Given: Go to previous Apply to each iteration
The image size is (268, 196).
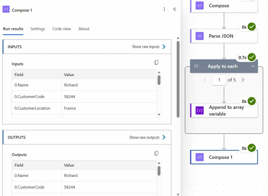Looking at the screenshot, I should pyautogui.click(x=205, y=80).
